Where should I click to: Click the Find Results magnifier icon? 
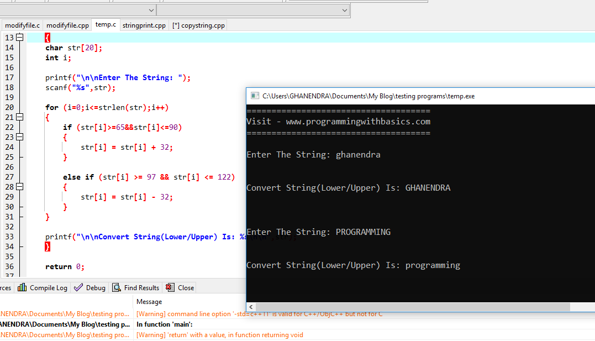(x=117, y=287)
